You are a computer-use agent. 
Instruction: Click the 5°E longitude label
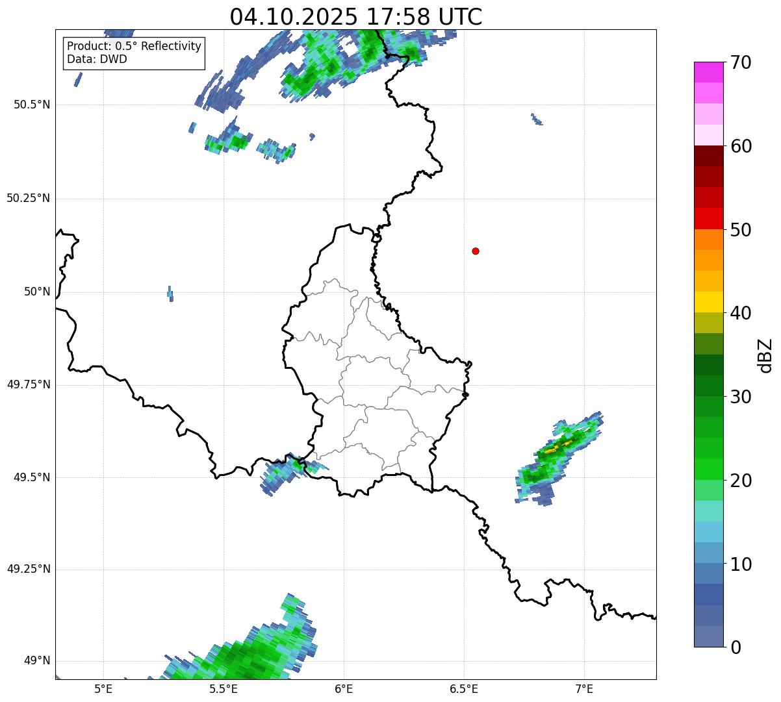(103, 688)
